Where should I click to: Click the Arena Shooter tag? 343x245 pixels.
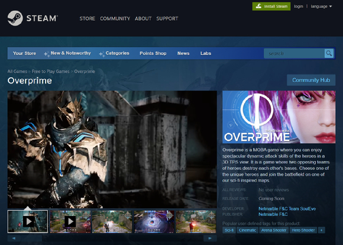point(274,230)
